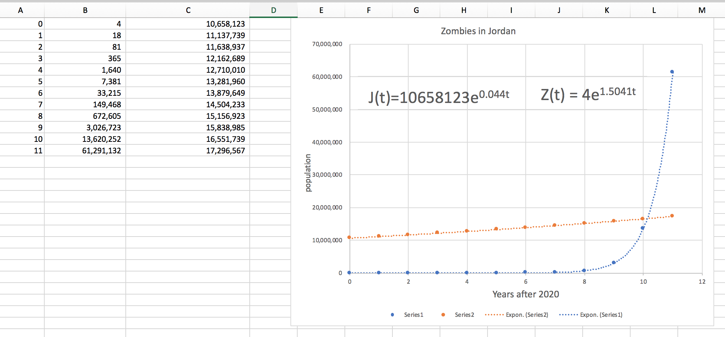Click column A cell with value 5
The height and width of the screenshot is (337, 725).
[22, 81]
